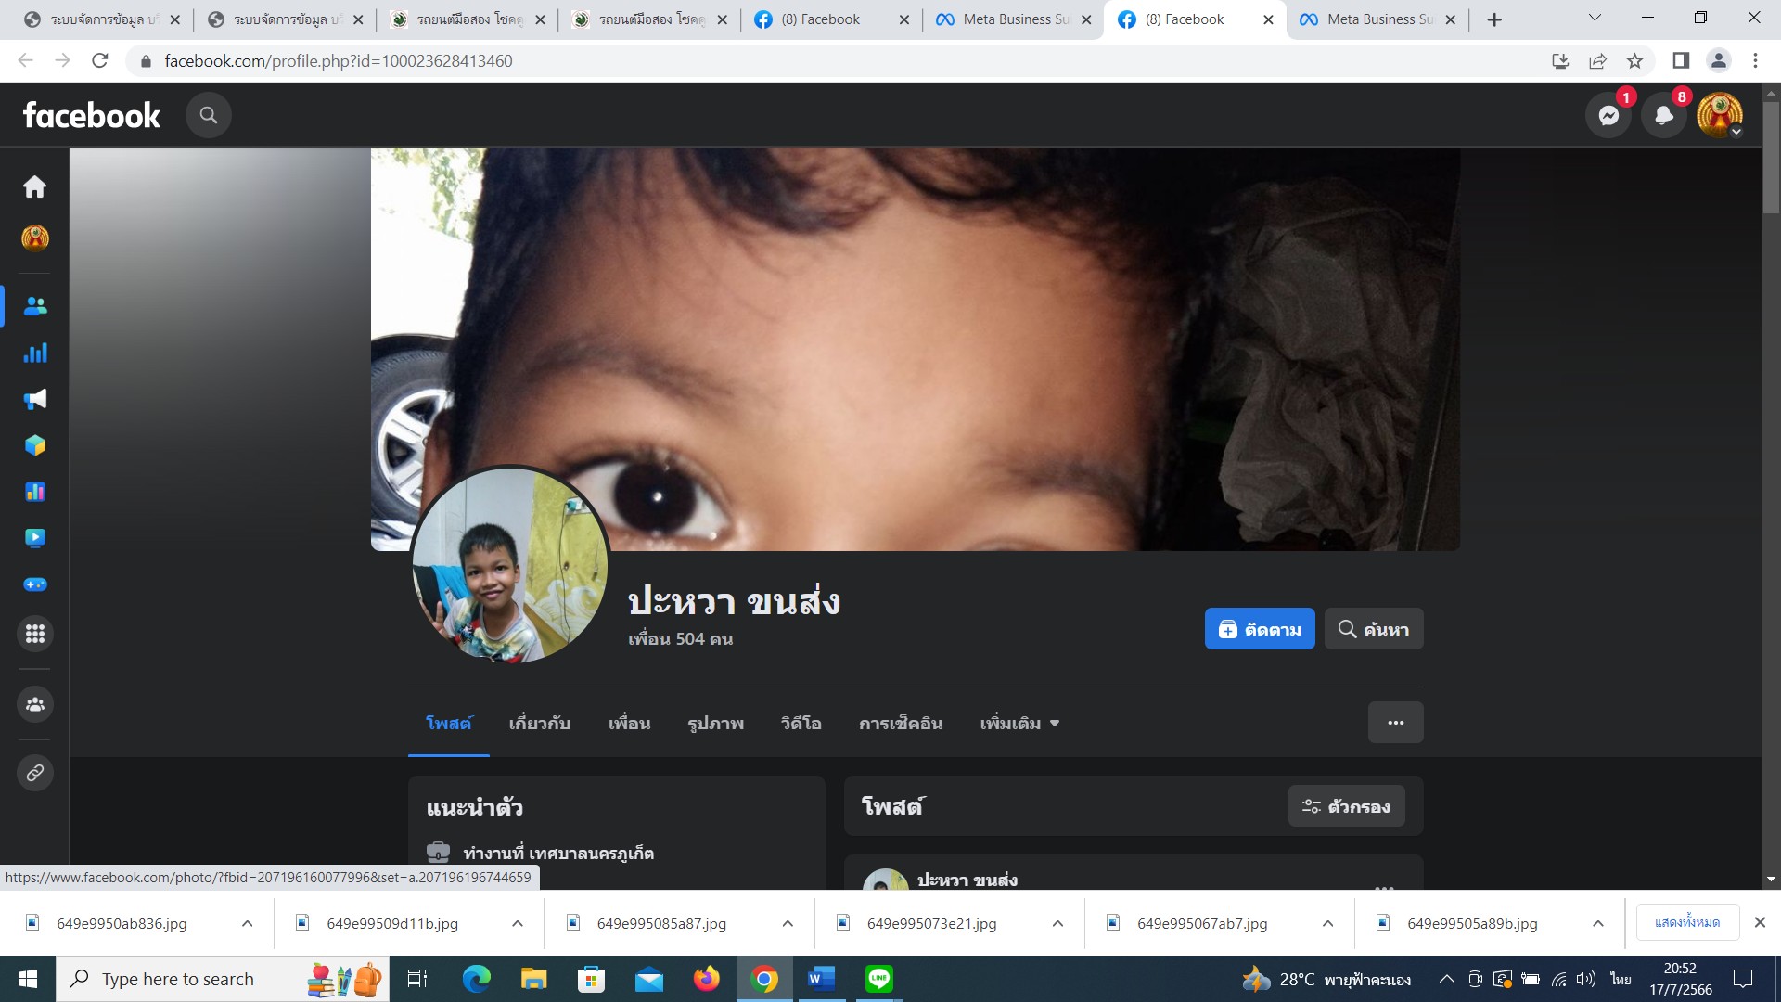Open the Ads megaphone icon in sidebar
Image resolution: width=1781 pixels, height=1002 pixels.
34,399
